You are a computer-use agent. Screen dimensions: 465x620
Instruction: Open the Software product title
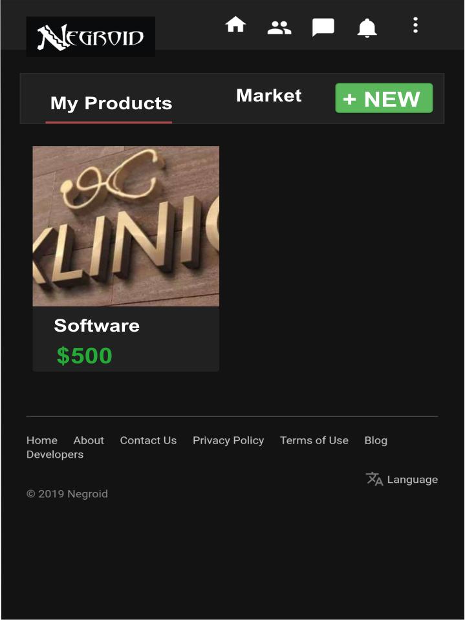tap(96, 326)
